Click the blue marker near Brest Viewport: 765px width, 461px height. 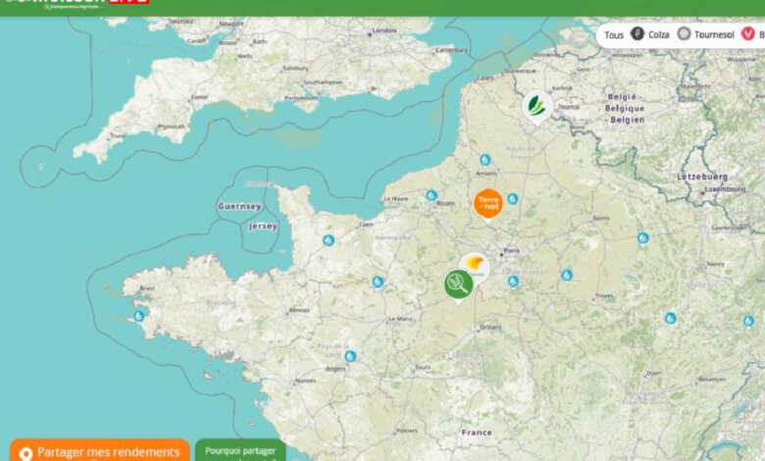coord(139,316)
